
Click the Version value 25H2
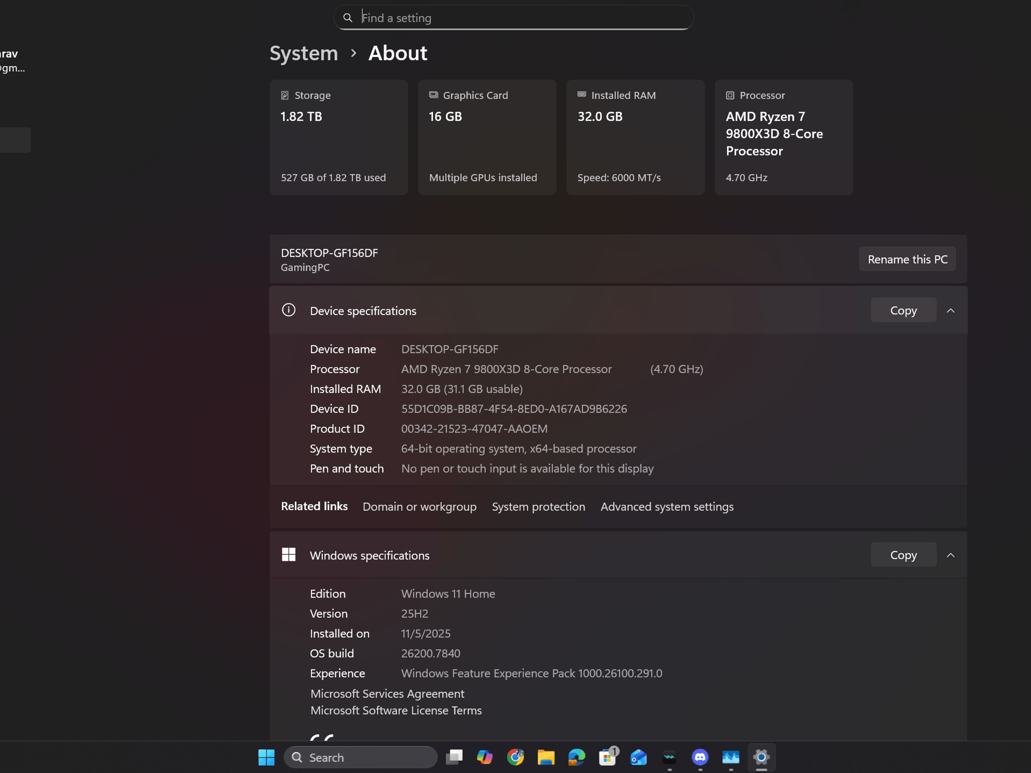click(414, 613)
